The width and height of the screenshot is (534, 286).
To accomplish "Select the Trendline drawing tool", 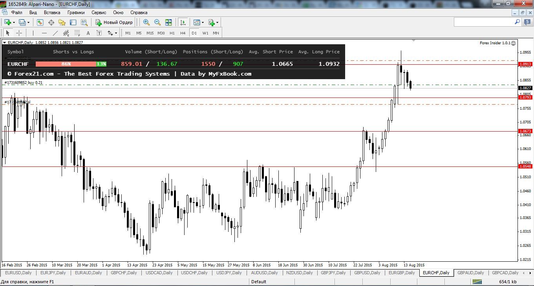I will tap(55, 33).
